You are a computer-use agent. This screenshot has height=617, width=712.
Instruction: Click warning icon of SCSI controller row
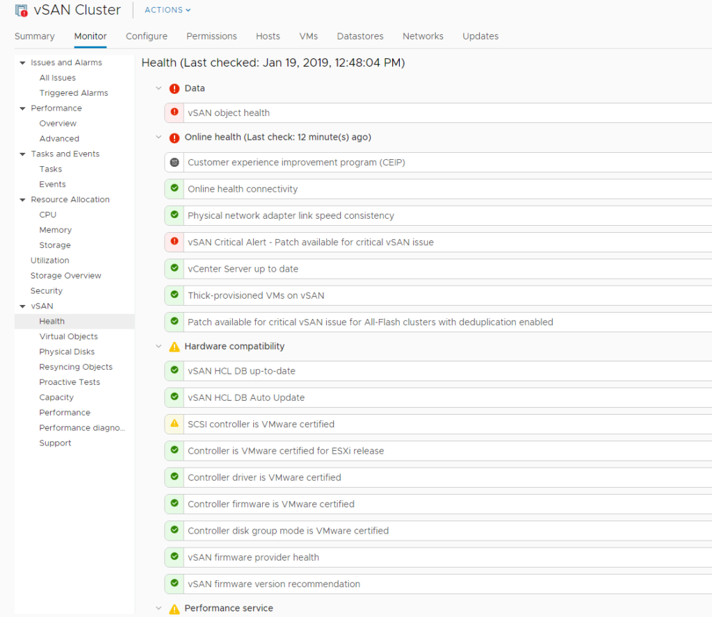[175, 423]
